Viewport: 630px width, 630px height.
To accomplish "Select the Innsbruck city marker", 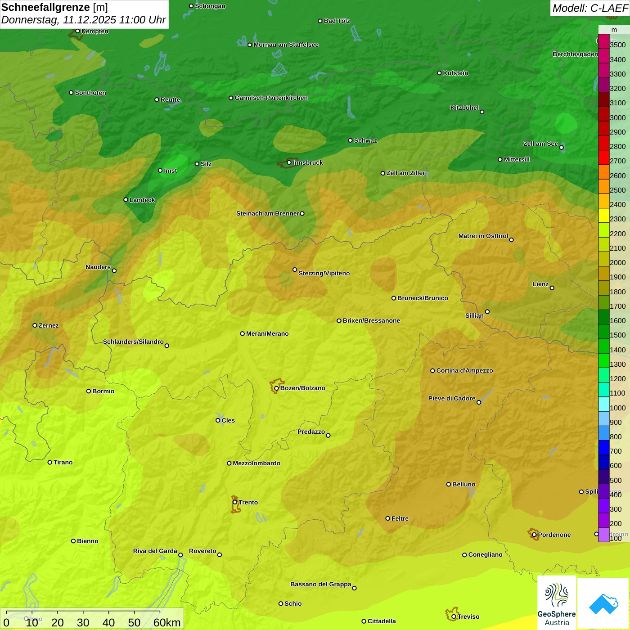I will click(289, 162).
